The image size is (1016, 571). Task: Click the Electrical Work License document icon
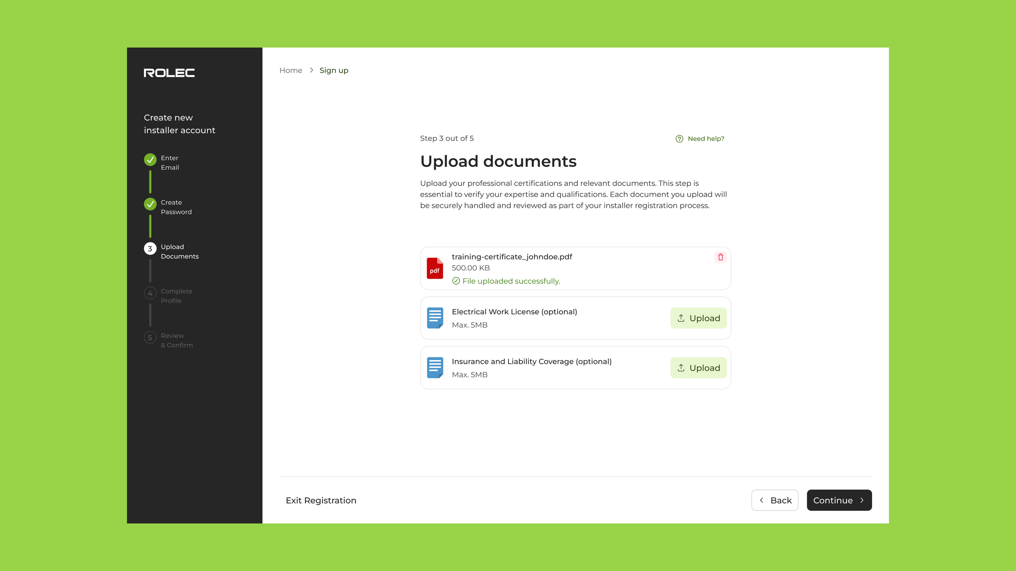435,318
